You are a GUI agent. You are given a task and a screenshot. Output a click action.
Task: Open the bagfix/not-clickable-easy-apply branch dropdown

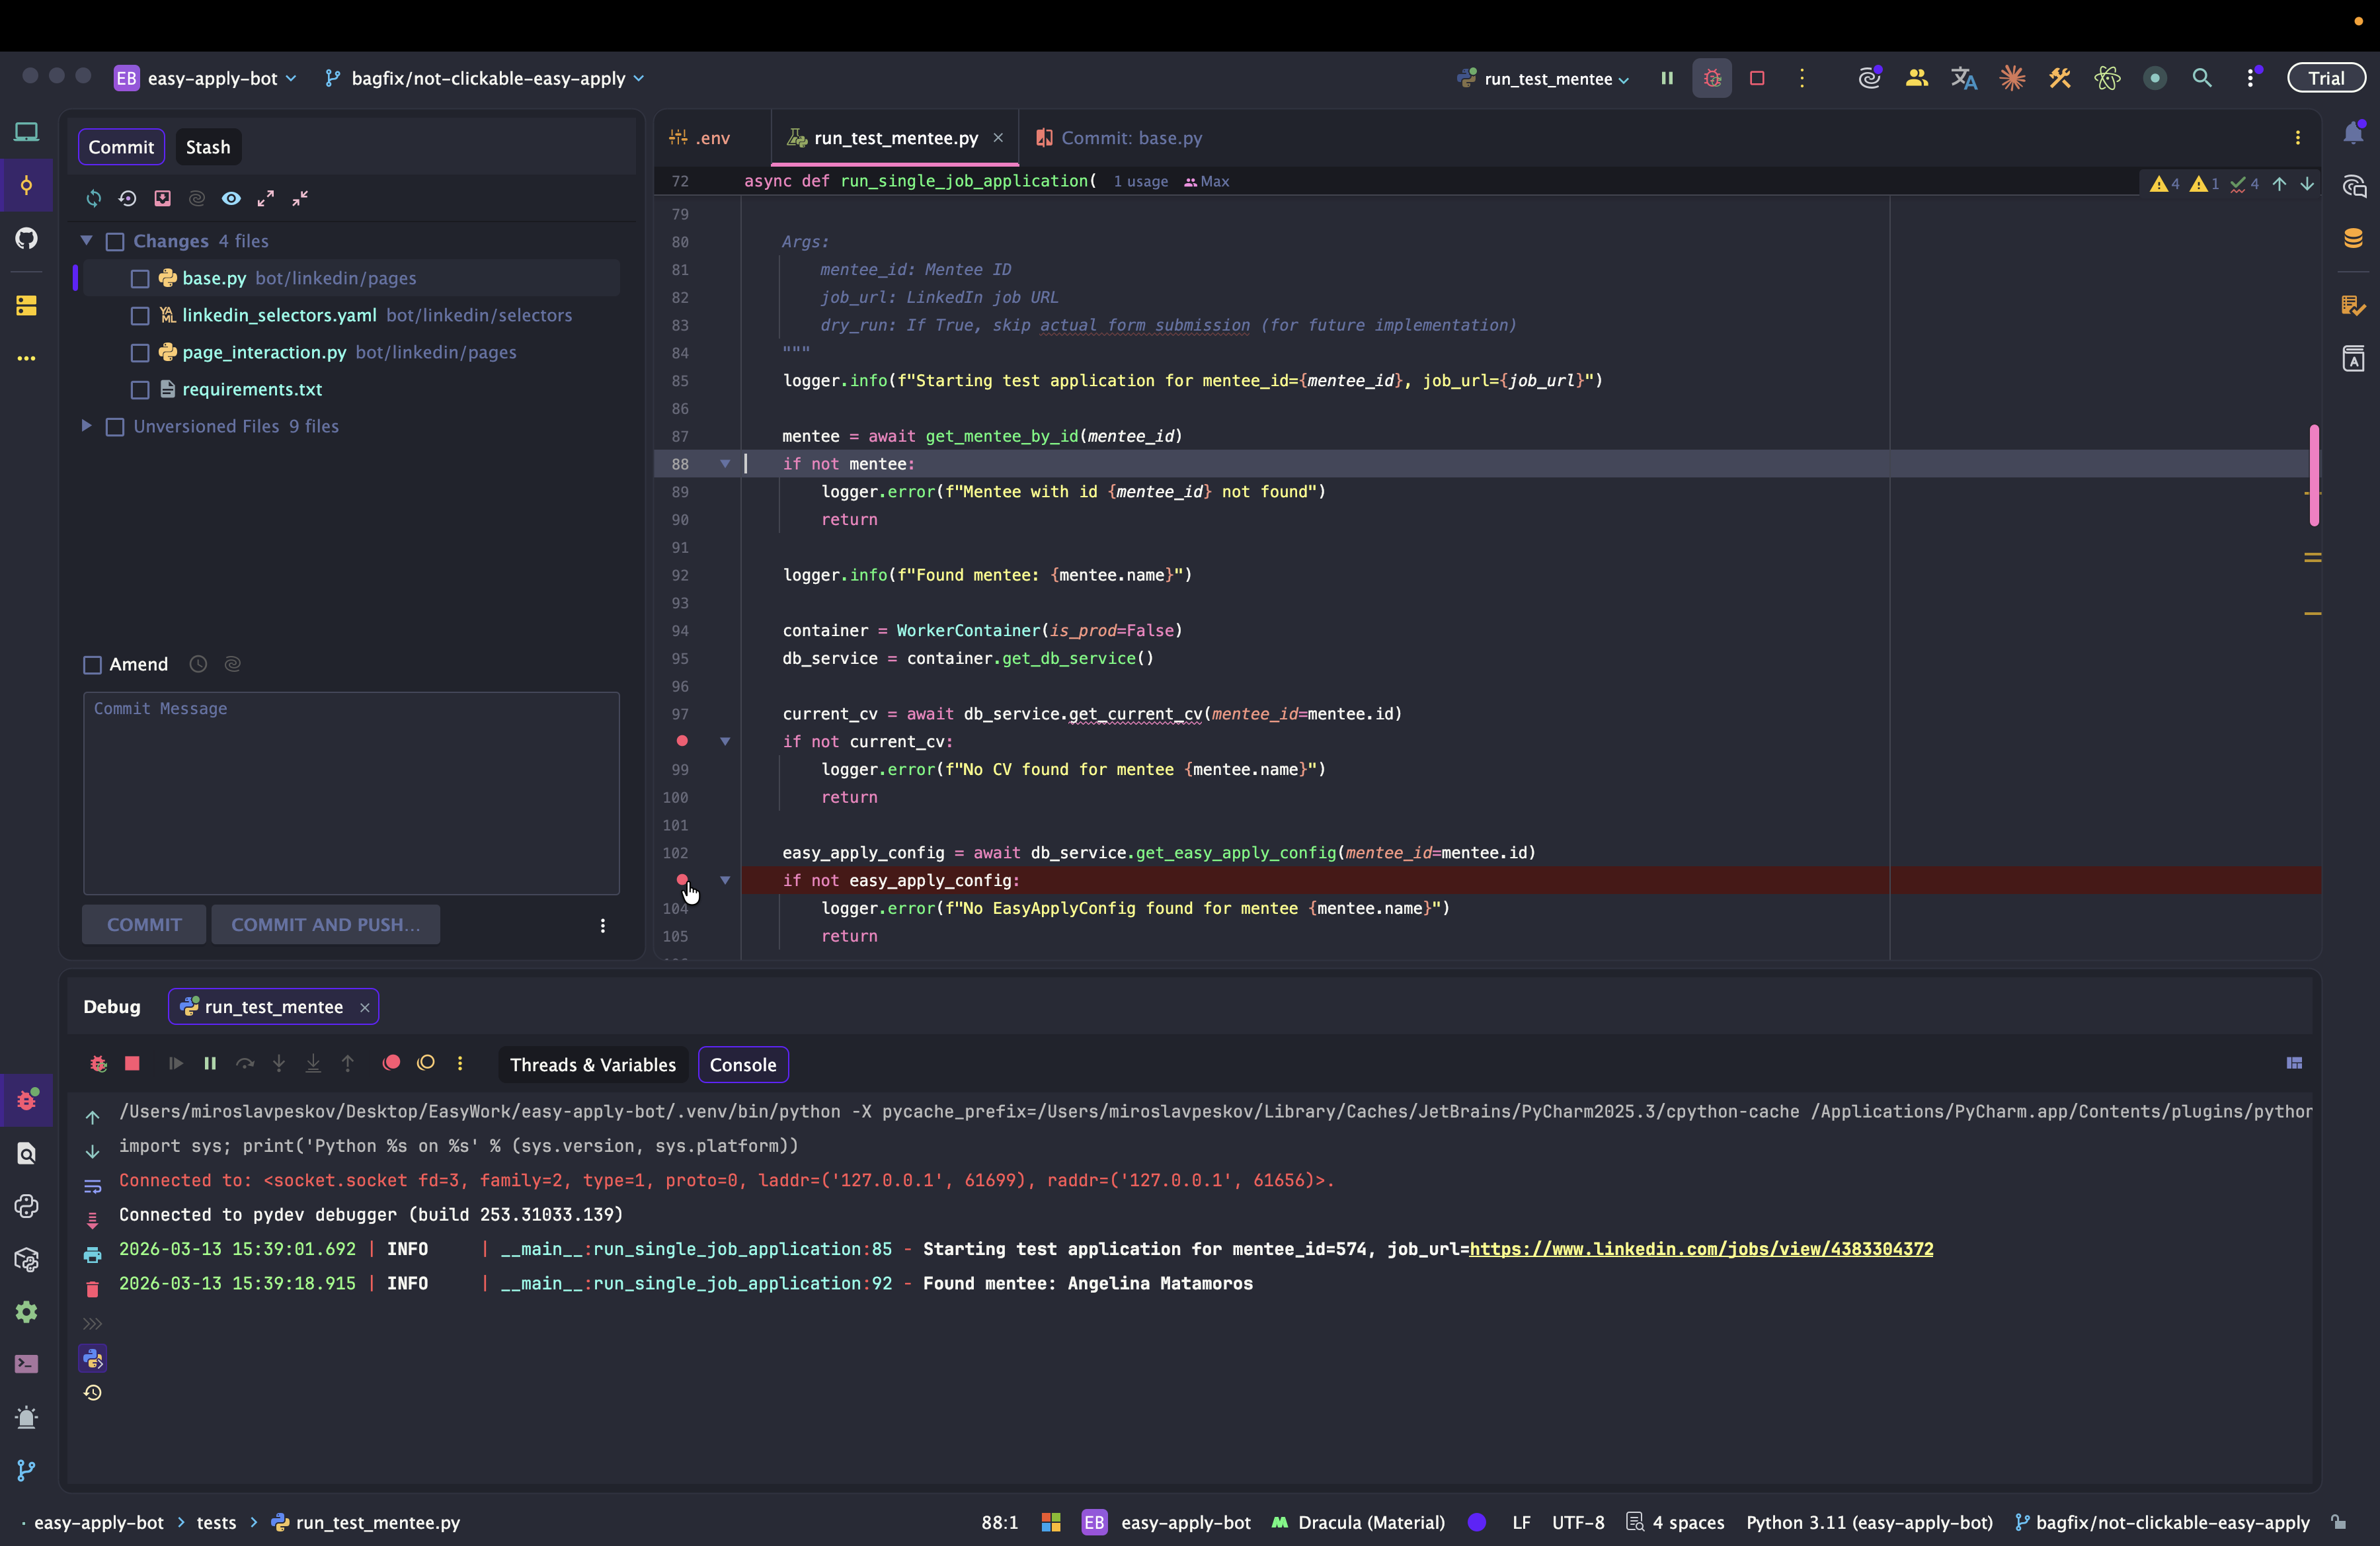click(487, 78)
